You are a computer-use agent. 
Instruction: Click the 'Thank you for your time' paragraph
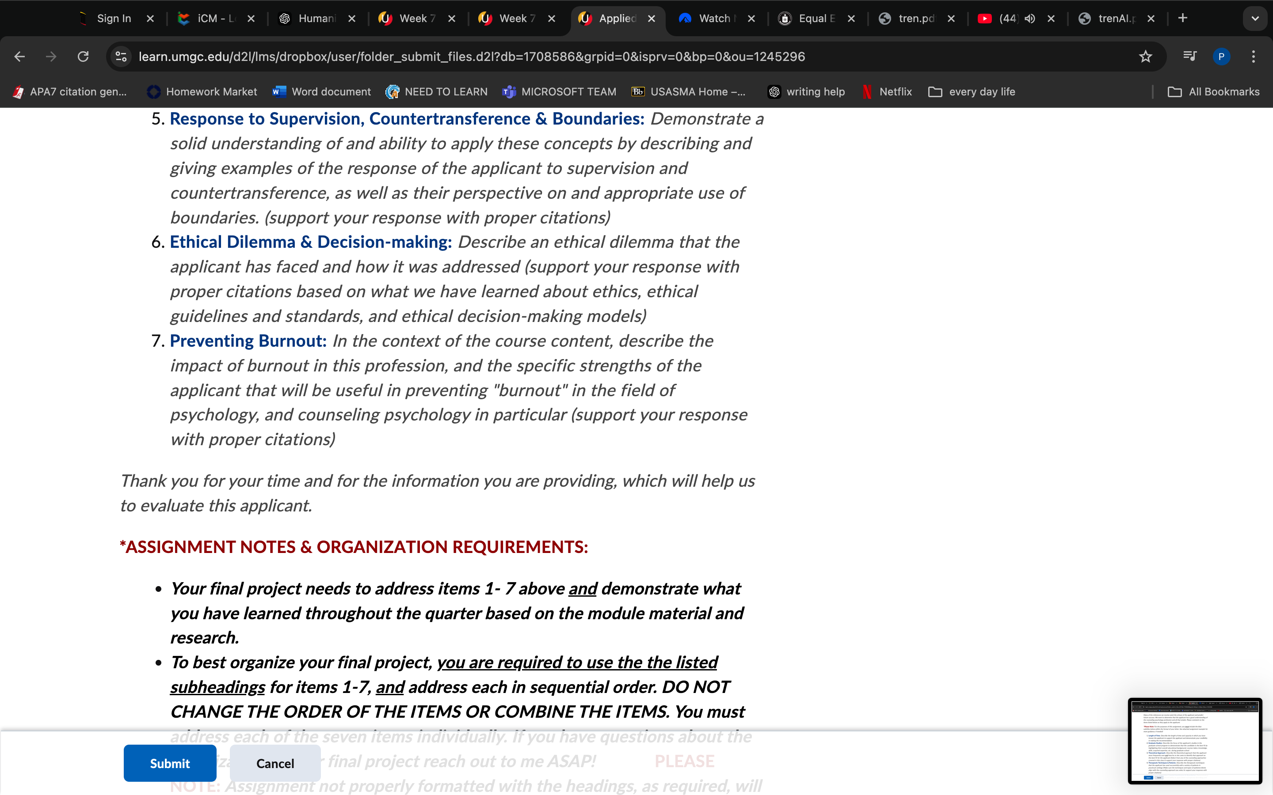tap(438, 493)
